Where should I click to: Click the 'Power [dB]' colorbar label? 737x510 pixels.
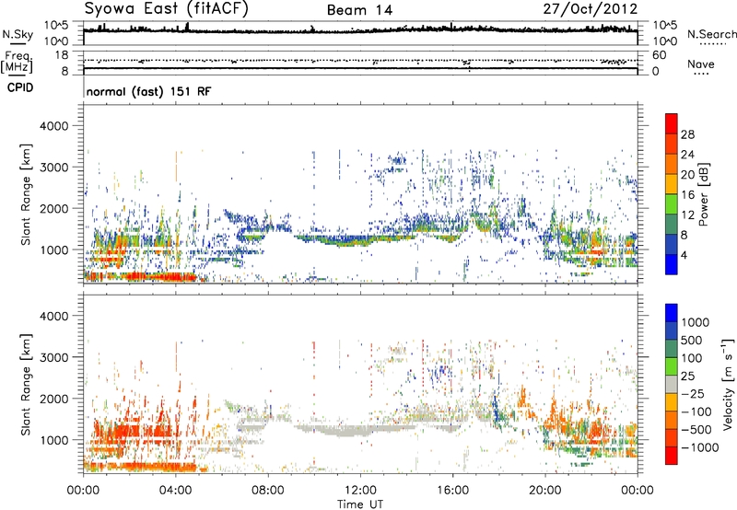click(x=703, y=194)
